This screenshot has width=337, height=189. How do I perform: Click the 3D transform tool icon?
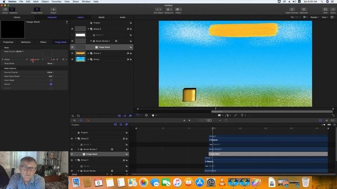point(146,115)
